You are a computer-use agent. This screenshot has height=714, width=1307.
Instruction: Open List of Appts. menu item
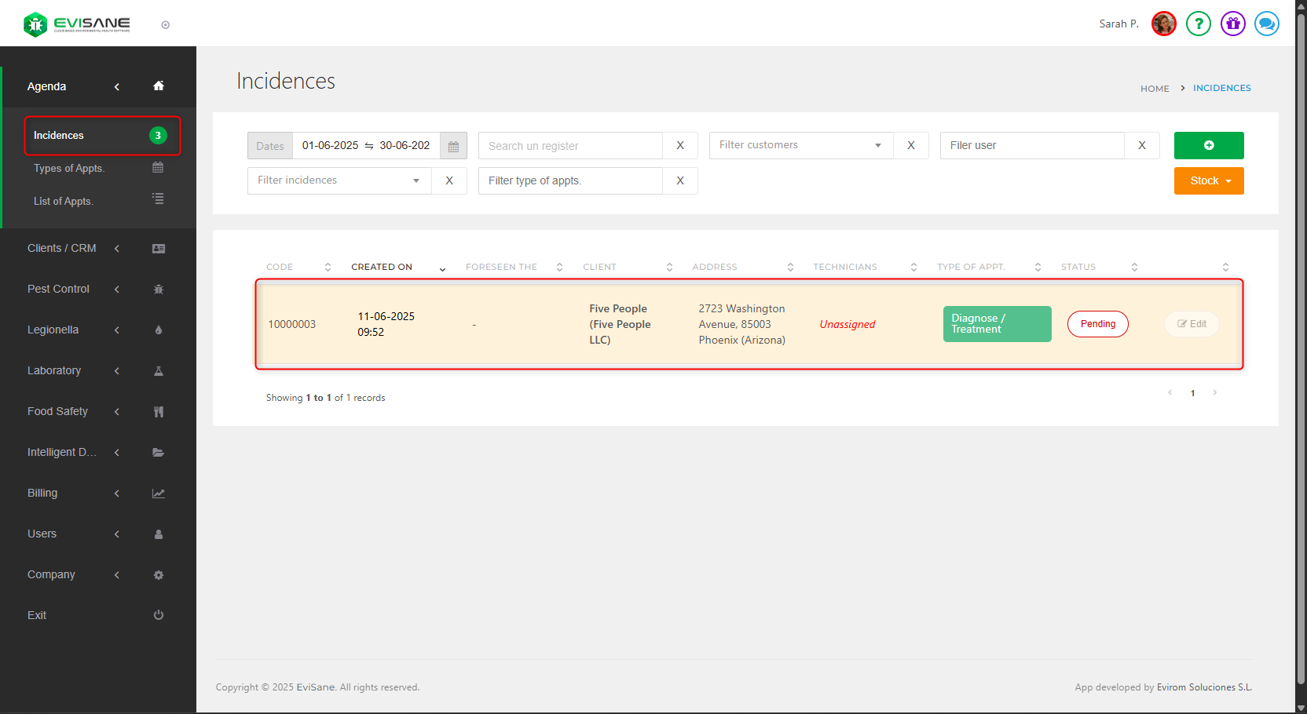pyautogui.click(x=63, y=202)
